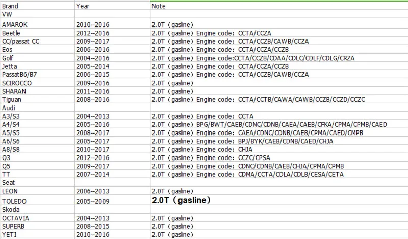The height and width of the screenshot is (239, 408).
Task: Click the Eos year '2006--2016' cell
Action: [112, 49]
